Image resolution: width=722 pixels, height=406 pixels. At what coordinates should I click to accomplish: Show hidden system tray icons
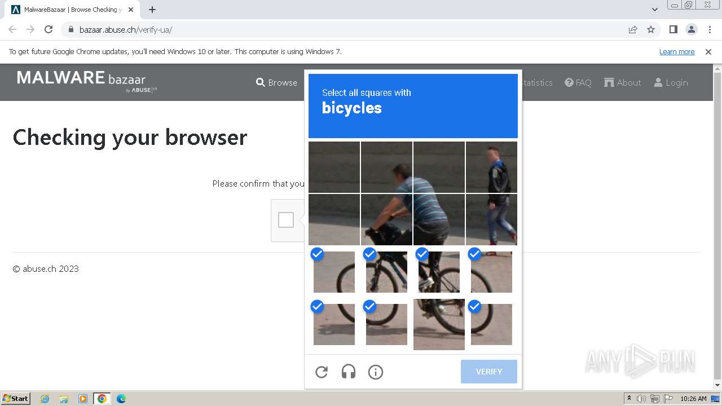pos(629,399)
